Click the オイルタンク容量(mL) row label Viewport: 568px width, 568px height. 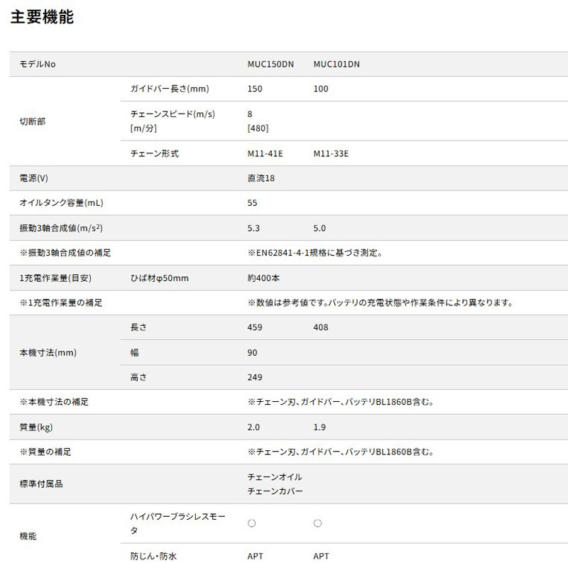pyautogui.click(x=61, y=203)
